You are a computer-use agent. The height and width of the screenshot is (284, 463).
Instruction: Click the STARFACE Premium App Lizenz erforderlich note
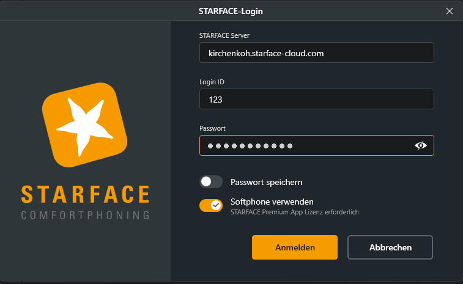(x=294, y=212)
